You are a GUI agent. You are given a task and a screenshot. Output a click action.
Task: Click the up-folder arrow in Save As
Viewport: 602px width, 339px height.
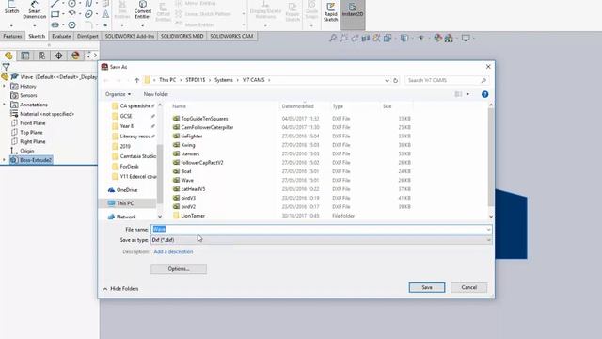click(x=136, y=80)
